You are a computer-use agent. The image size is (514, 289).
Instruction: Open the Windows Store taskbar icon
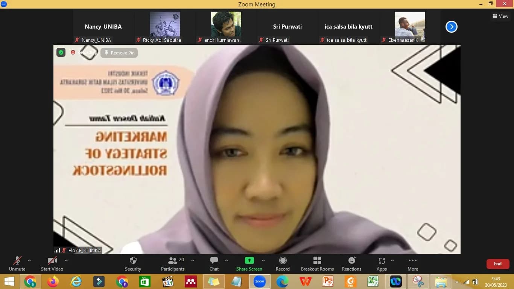click(x=144, y=281)
